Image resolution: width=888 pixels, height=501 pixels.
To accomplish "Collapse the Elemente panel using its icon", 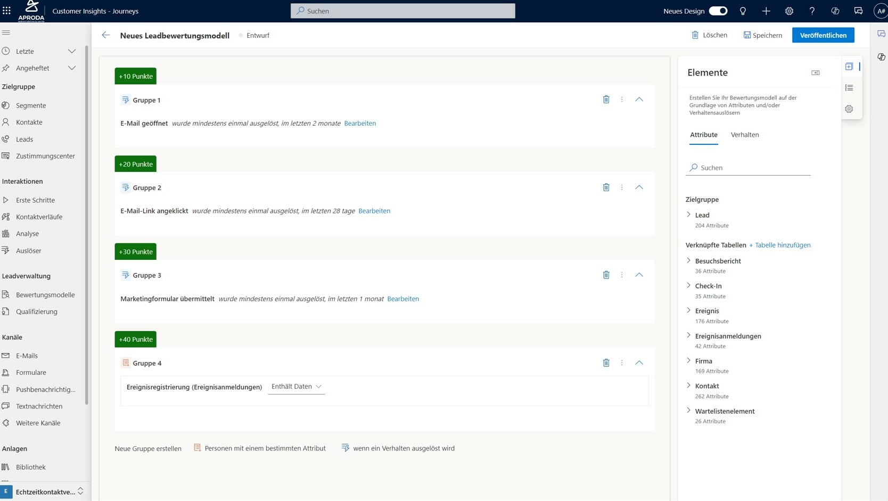I will pos(815,72).
